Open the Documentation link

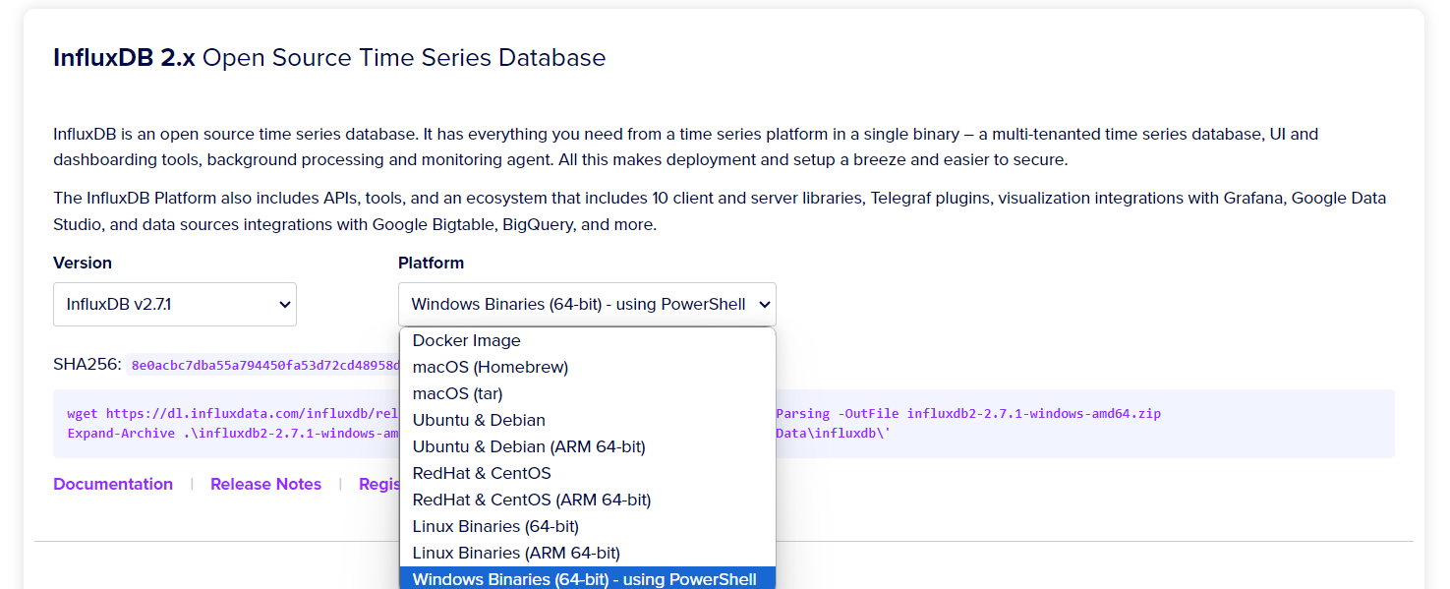pyautogui.click(x=113, y=484)
